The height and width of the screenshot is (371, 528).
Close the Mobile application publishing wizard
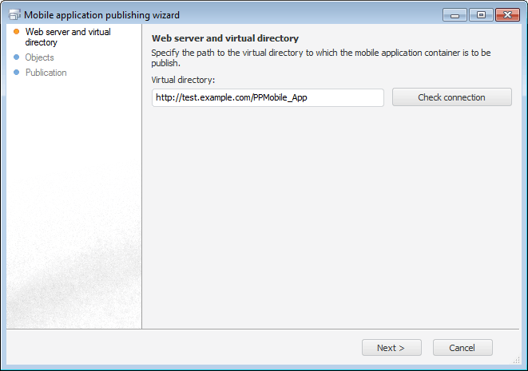pos(506,14)
